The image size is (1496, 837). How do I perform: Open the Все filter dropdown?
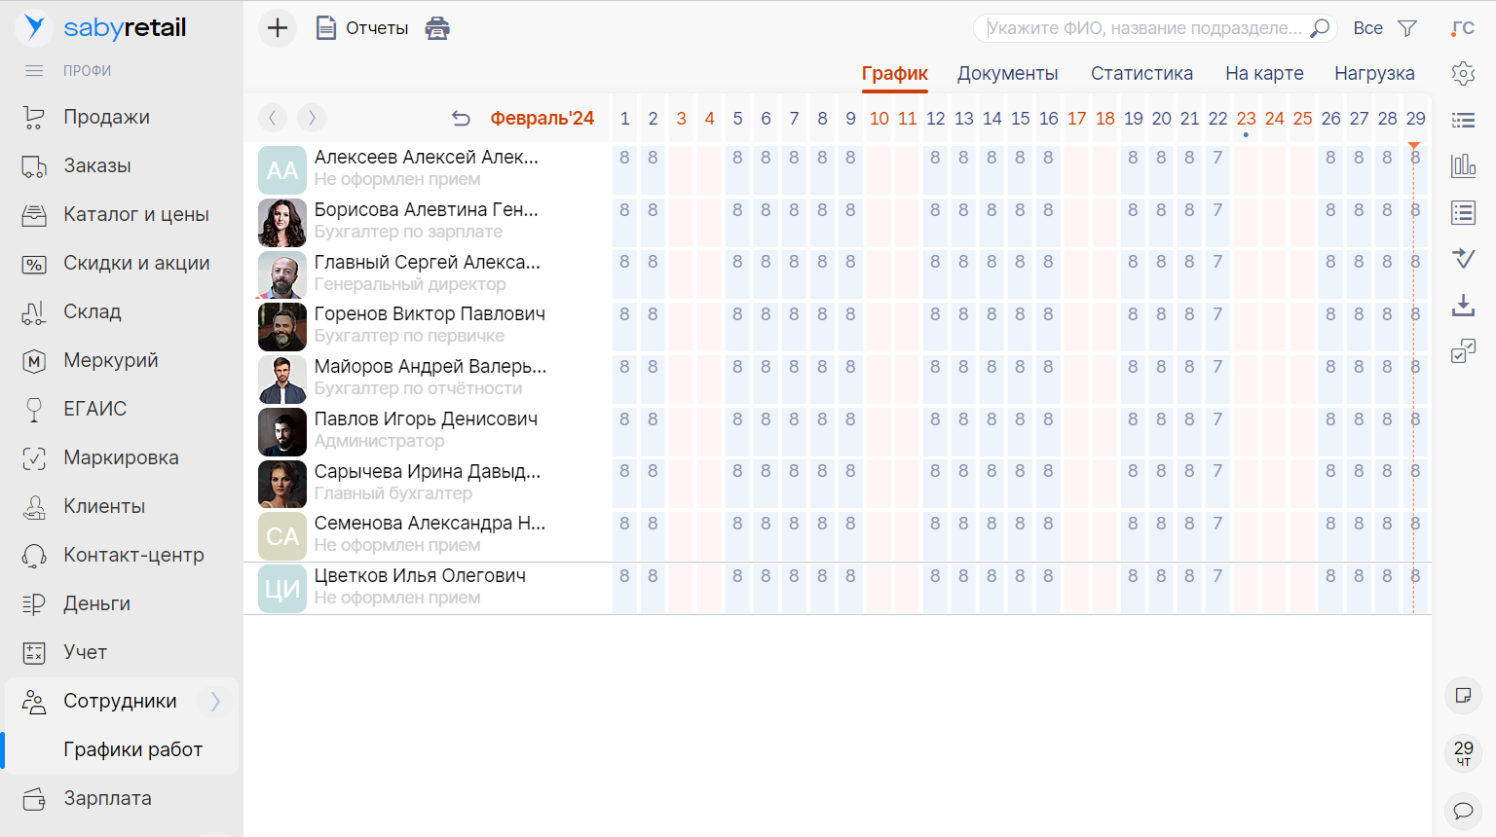coord(1367,28)
